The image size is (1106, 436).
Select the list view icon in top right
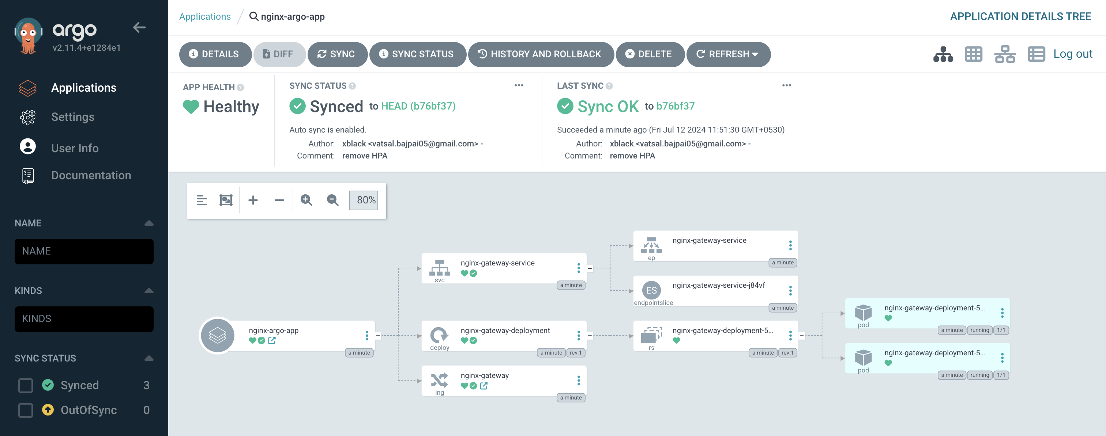(1035, 54)
